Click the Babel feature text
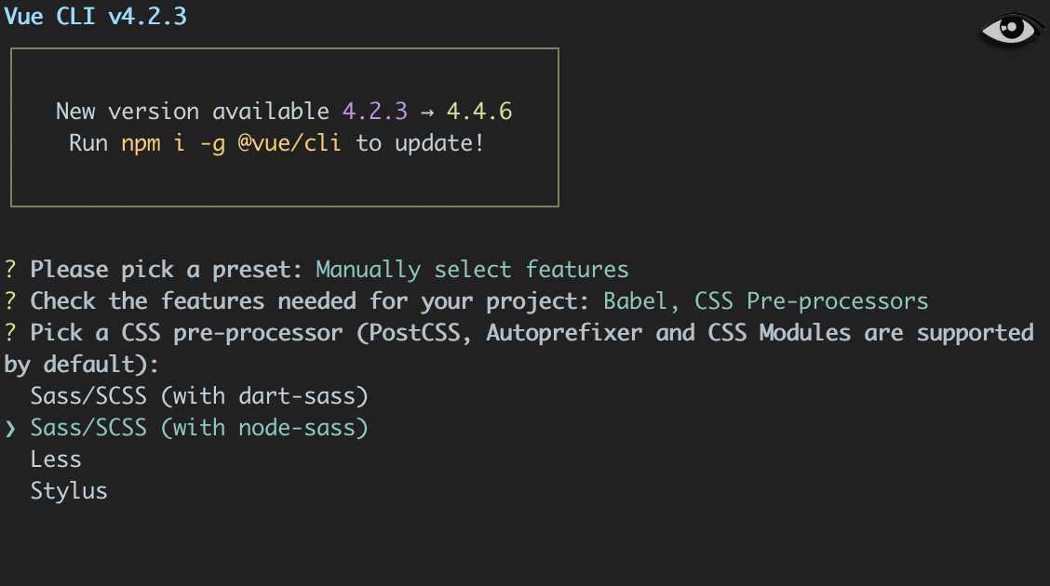1050x586 pixels. [x=635, y=301]
